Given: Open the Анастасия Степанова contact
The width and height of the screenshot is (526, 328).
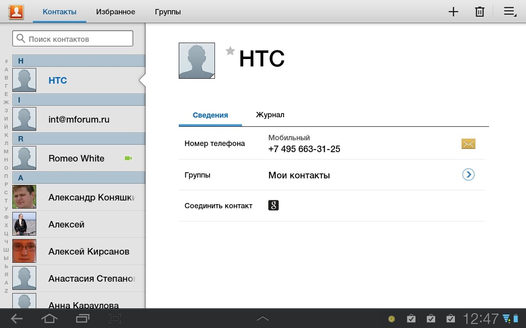Looking at the screenshot, I should point(78,278).
